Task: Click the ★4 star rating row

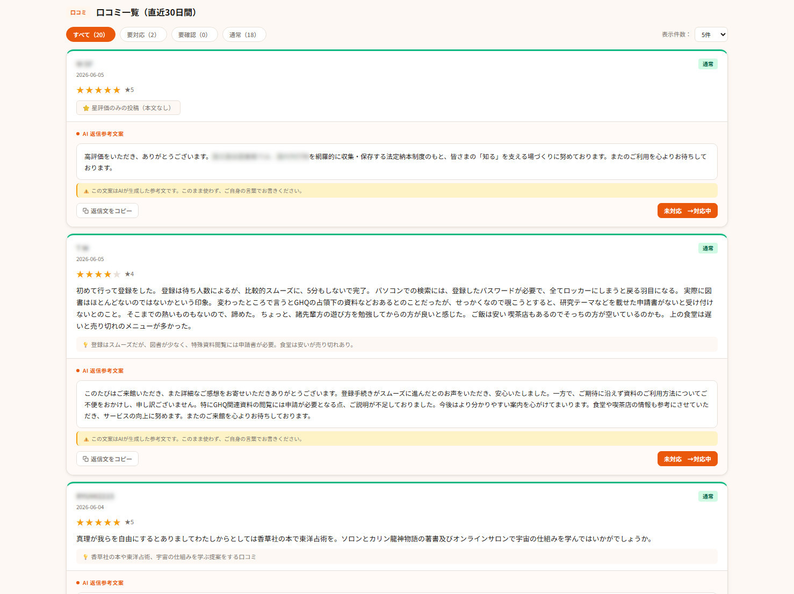Action: click(x=105, y=274)
